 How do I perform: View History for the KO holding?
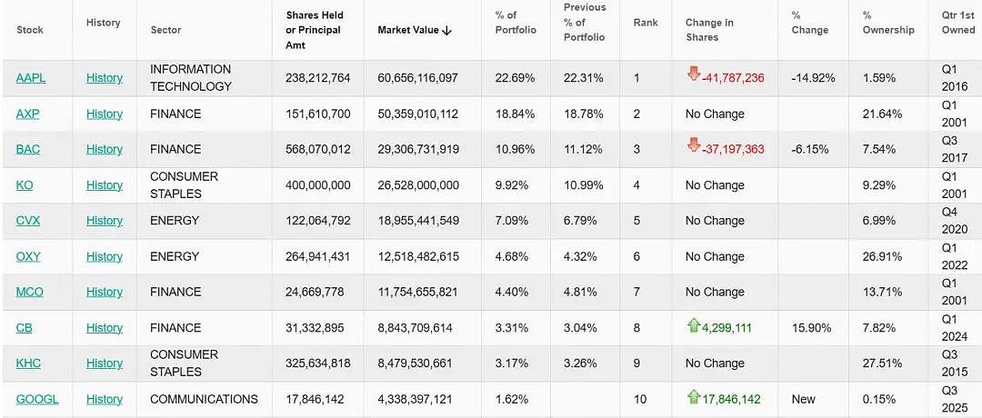pos(104,185)
